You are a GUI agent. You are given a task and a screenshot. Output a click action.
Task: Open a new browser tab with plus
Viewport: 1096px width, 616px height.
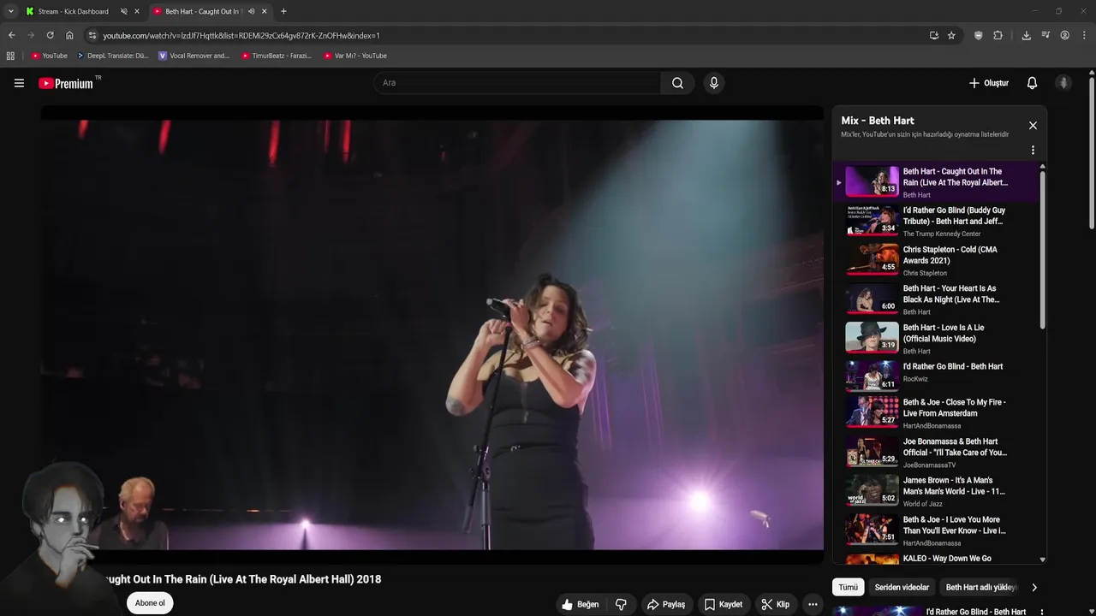pos(283,11)
